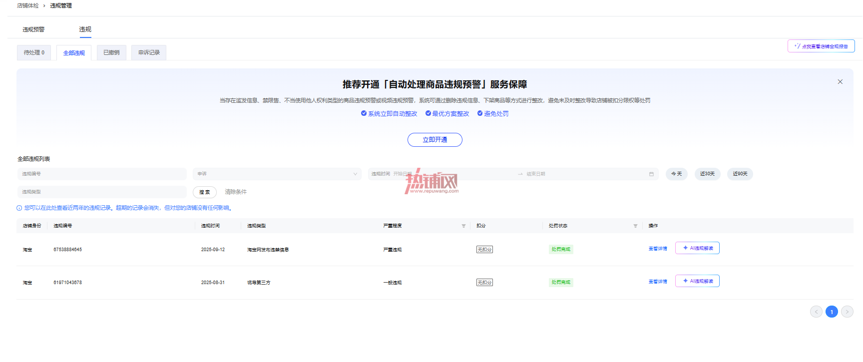
Task: Open the 违规类型 filter field
Action: coord(102,192)
